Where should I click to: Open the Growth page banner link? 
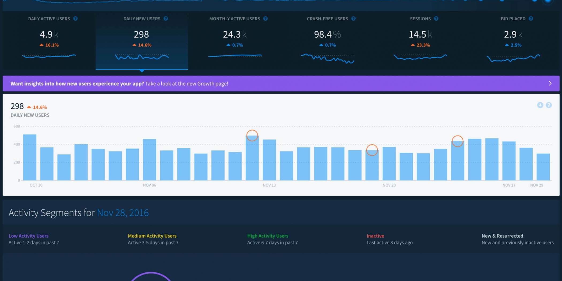click(186, 84)
